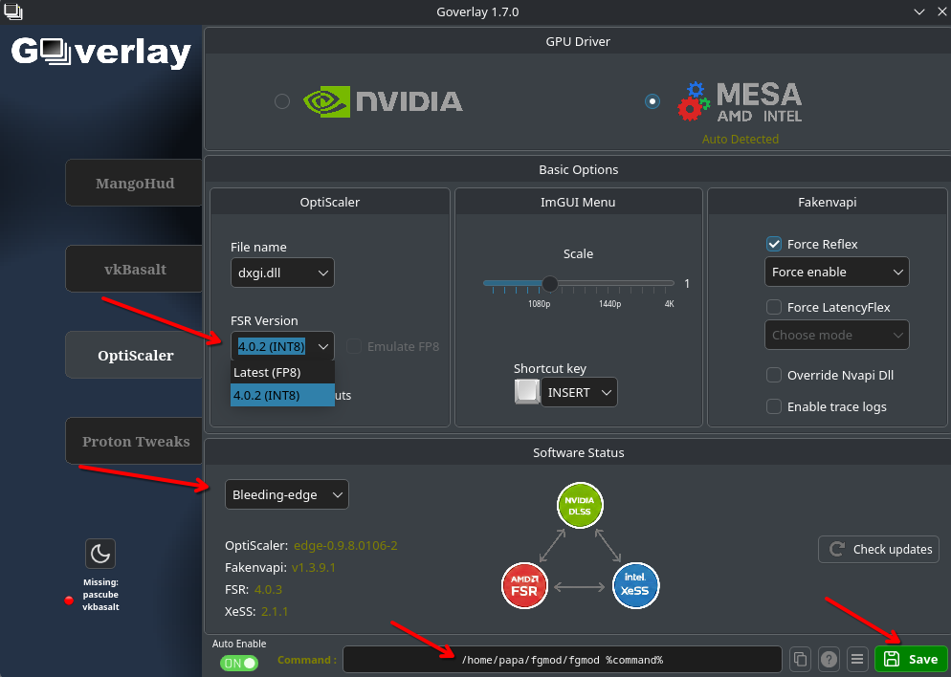This screenshot has width=951, height=677.
Task: Choose Latest (FP8) from the list
Action: [282, 372]
